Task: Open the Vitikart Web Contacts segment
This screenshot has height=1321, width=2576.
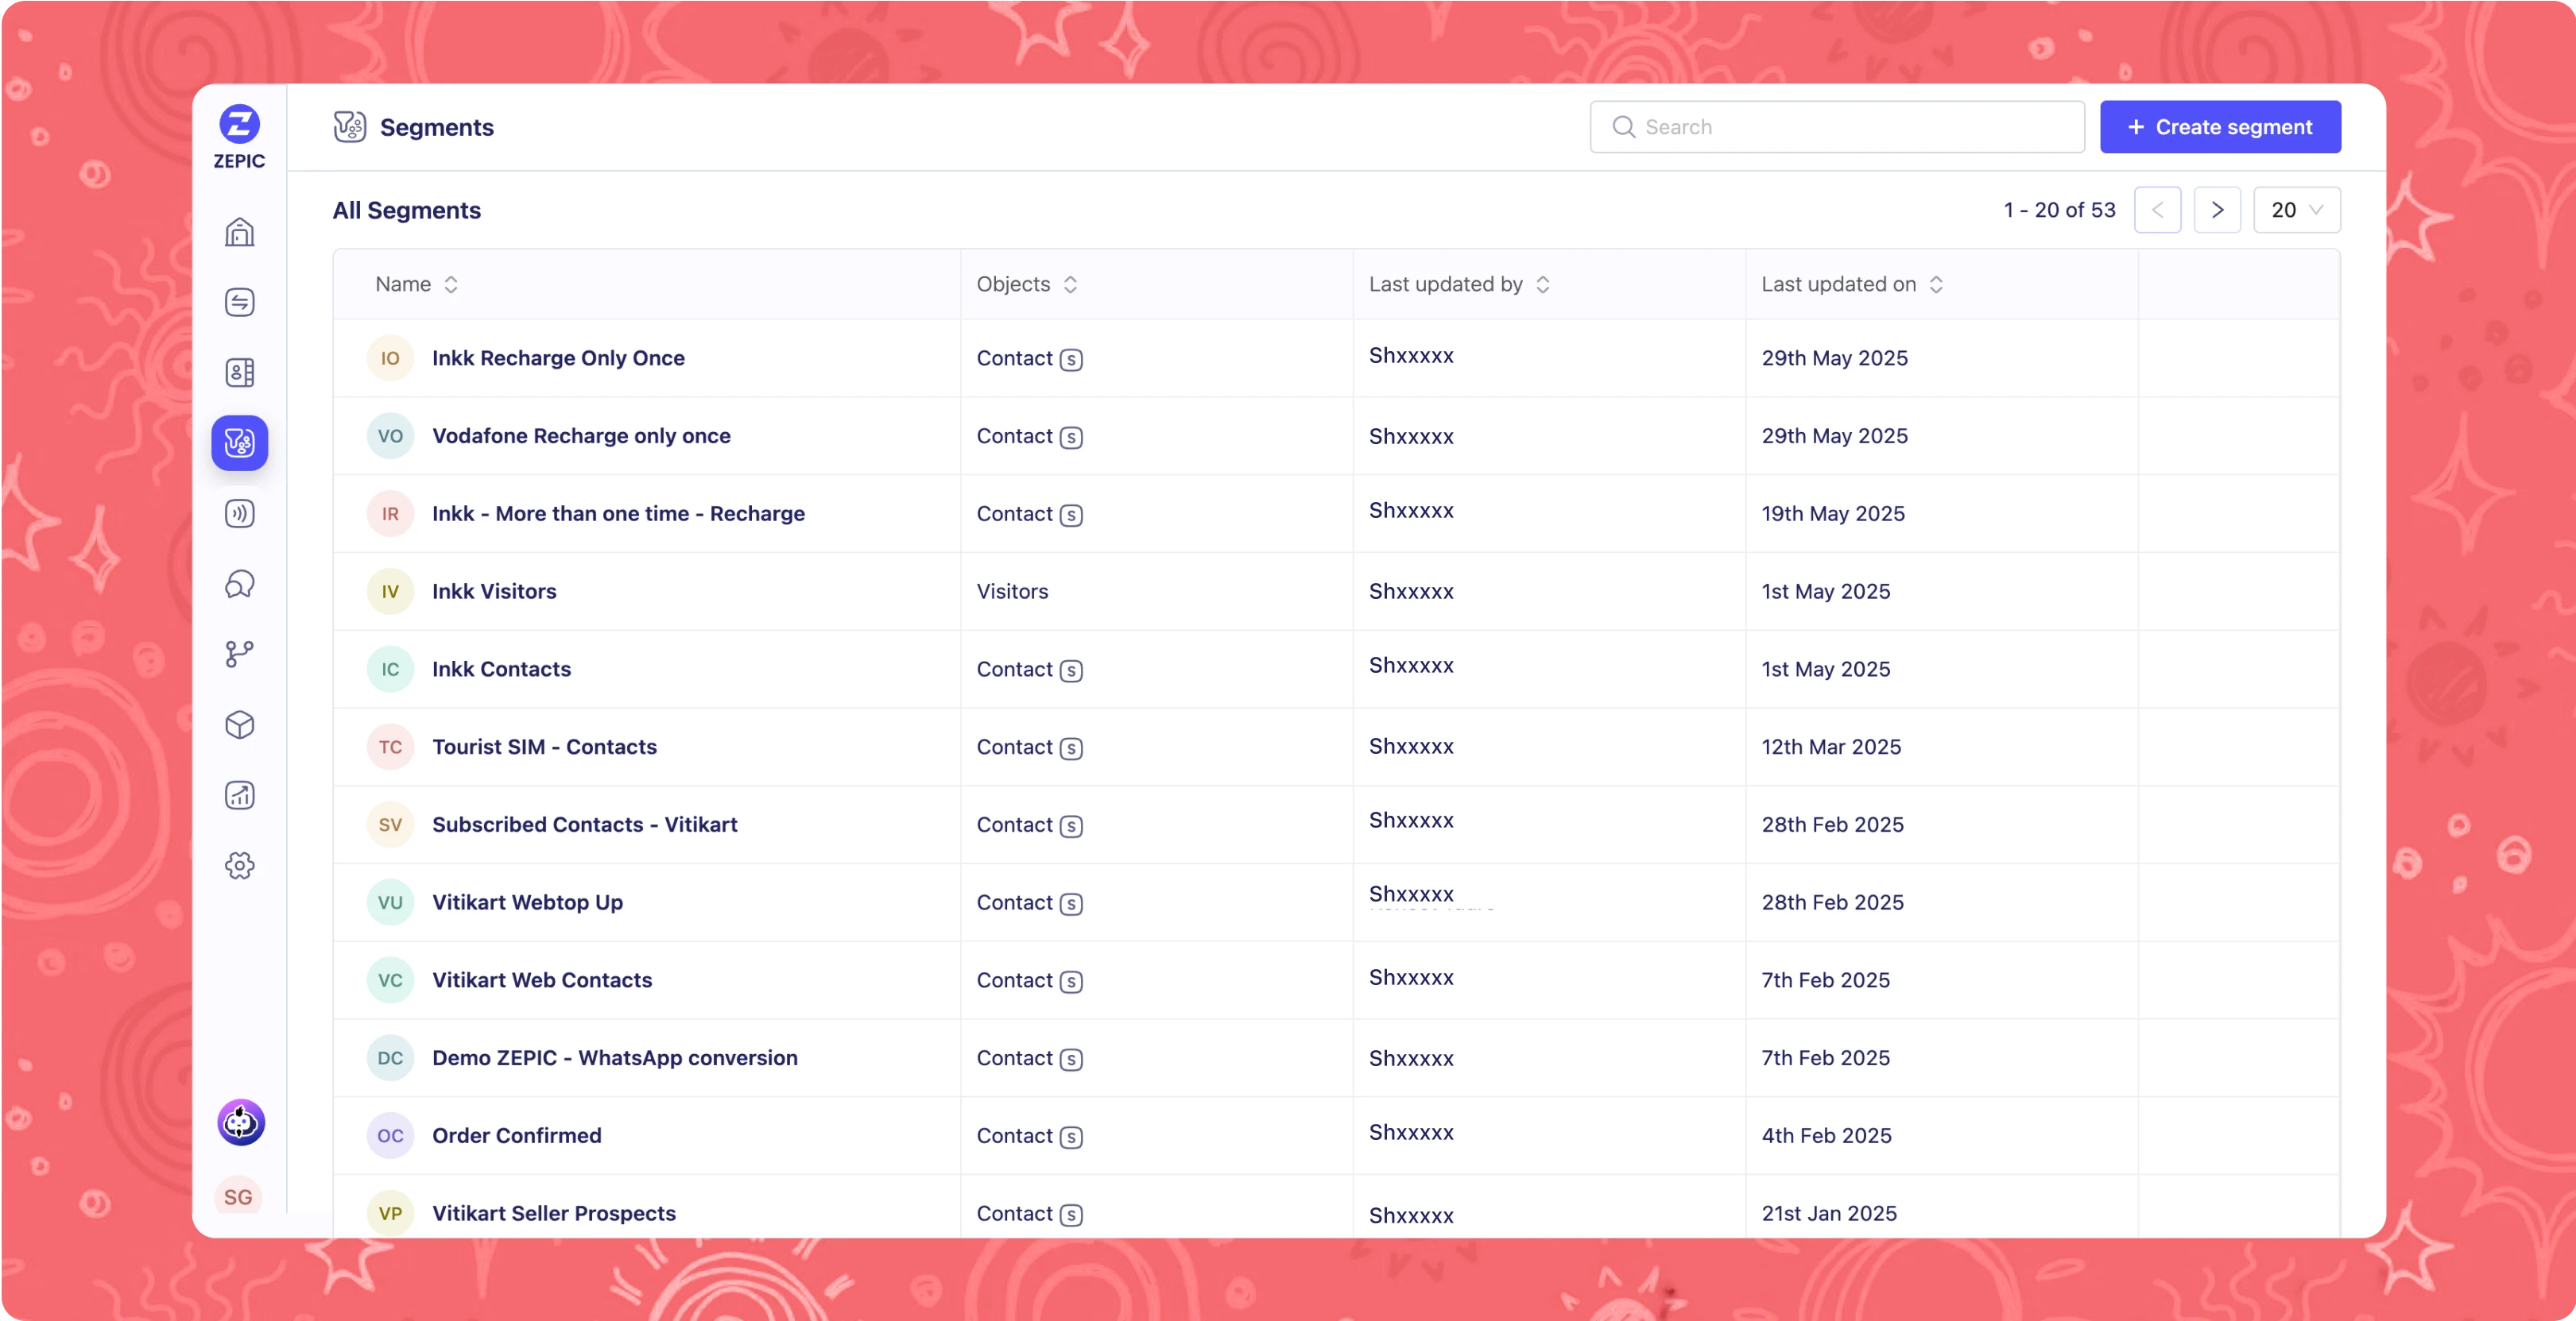Action: (x=542, y=980)
